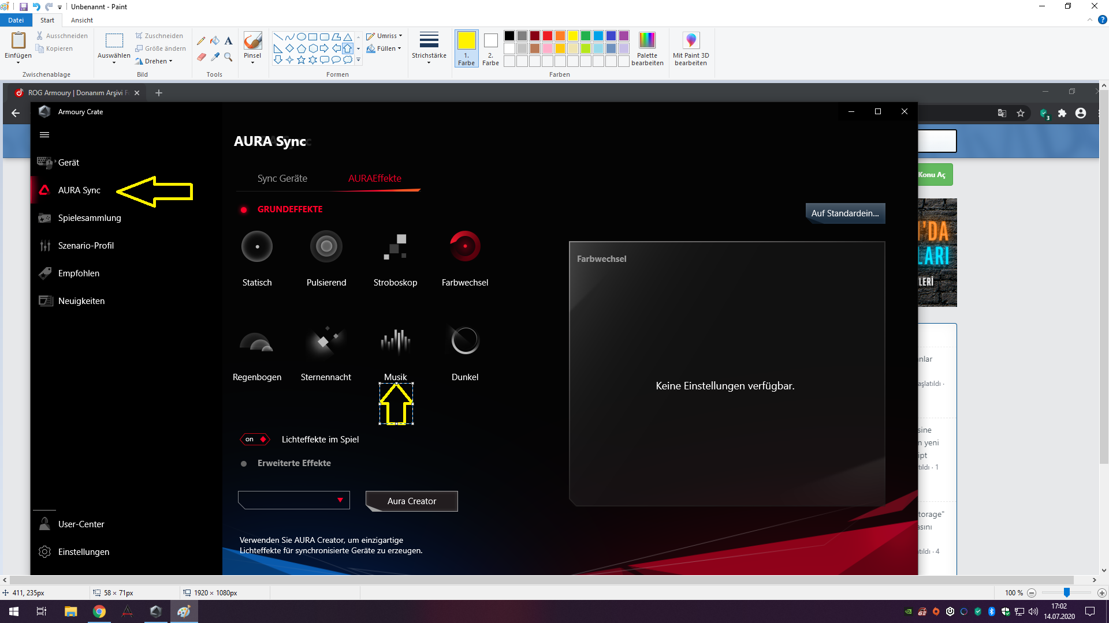Select the Statisch lighting effect icon
This screenshot has width=1109, height=623.
[x=256, y=247]
